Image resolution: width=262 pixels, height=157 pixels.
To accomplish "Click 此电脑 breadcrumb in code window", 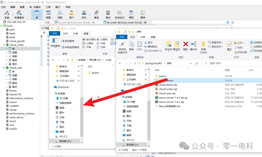I will [81, 60].
